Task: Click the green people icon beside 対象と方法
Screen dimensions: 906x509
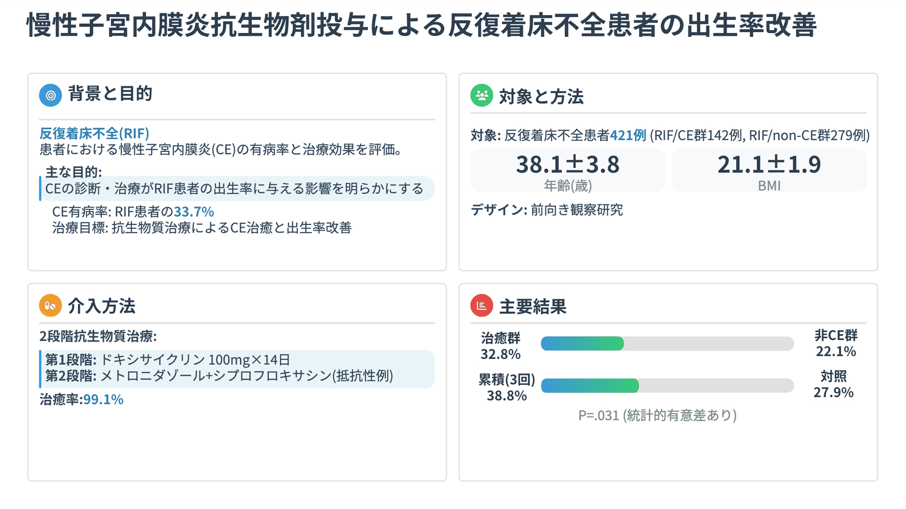Action: (x=481, y=95)
